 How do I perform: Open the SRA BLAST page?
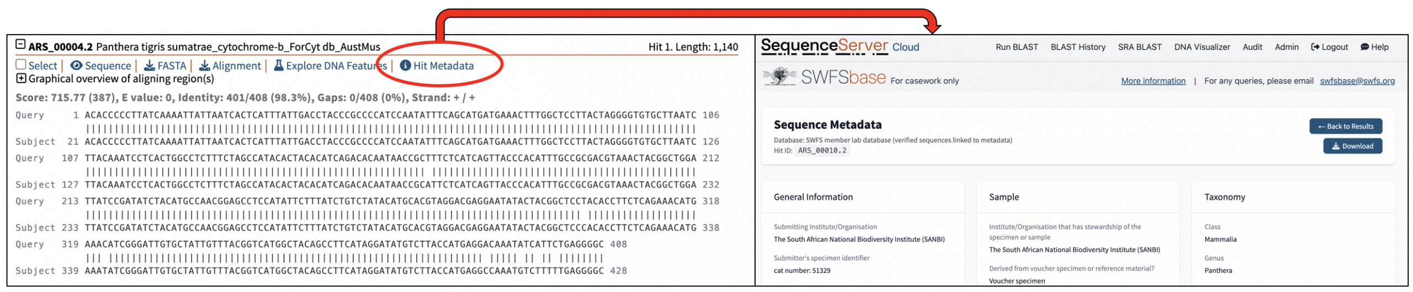[x=1139, y=47]
